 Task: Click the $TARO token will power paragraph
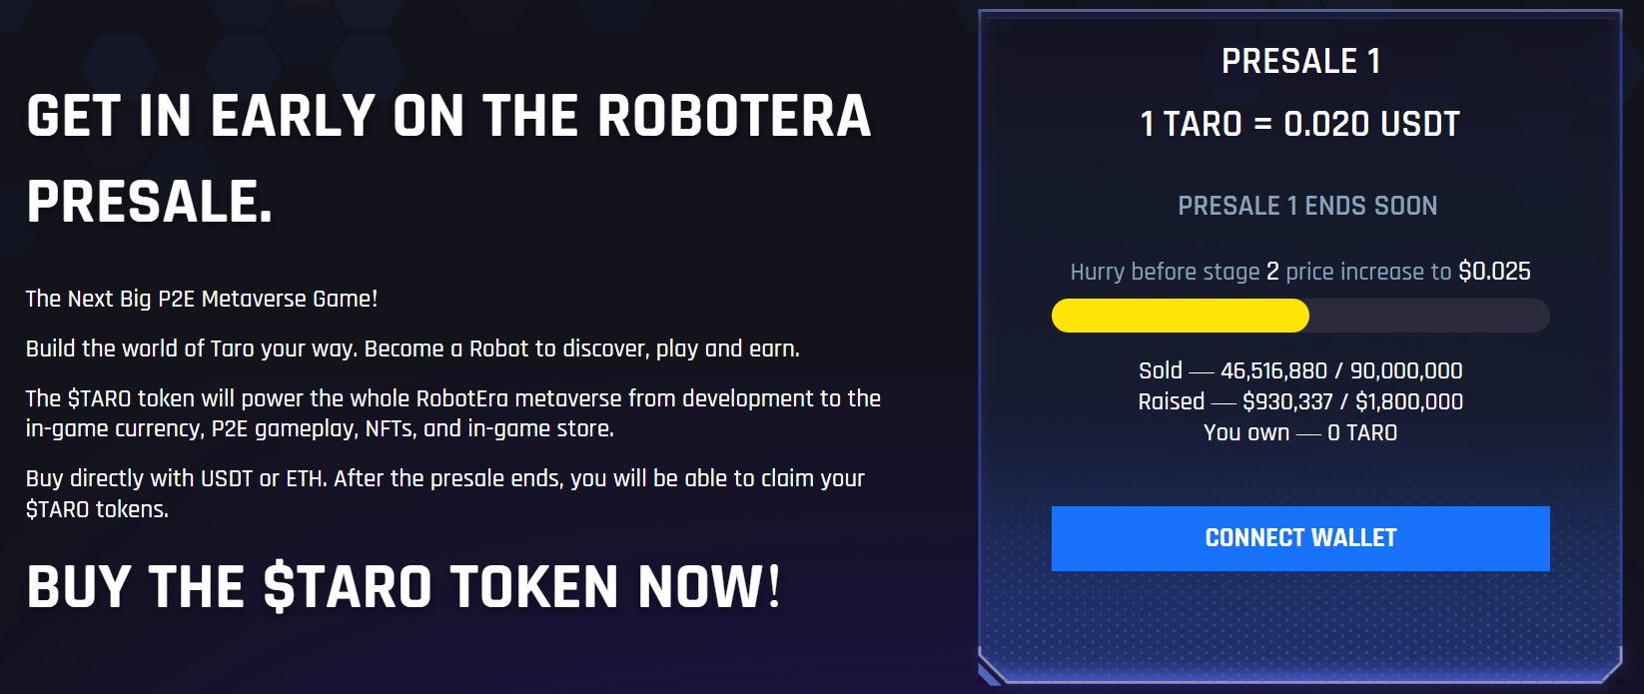(453, 413)
